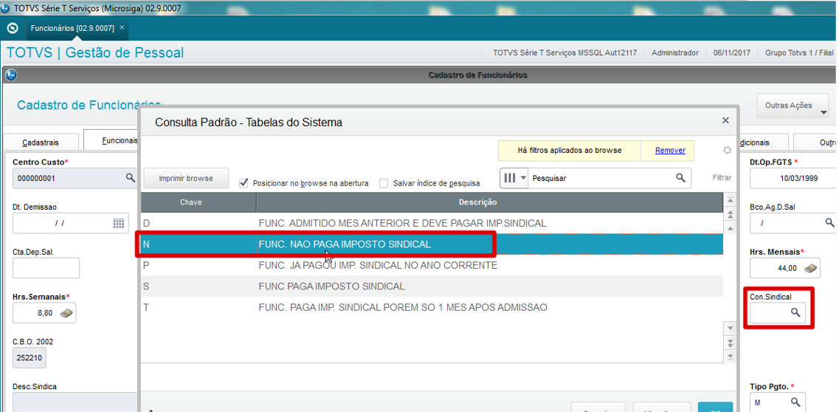Click the TOTVS home icon beside tabs
Viewport: 839px width, 412px height.
(12, 28)
